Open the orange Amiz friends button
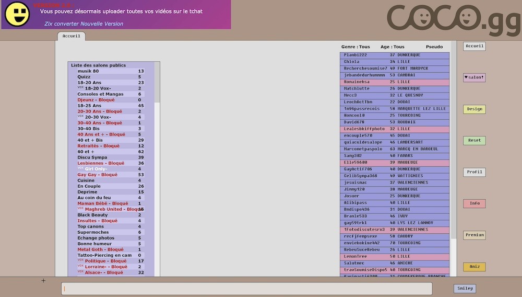 pyautogui.click(x=474, y=267)
